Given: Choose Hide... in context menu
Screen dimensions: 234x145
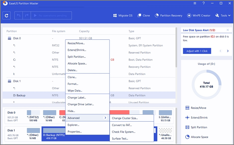Looking at the screenshot, I should (x=87, y=111).
